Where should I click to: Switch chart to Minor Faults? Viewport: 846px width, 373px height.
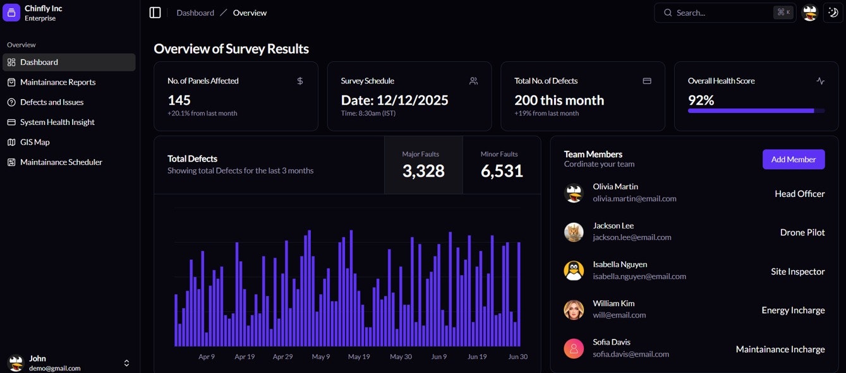pos(502,165)
